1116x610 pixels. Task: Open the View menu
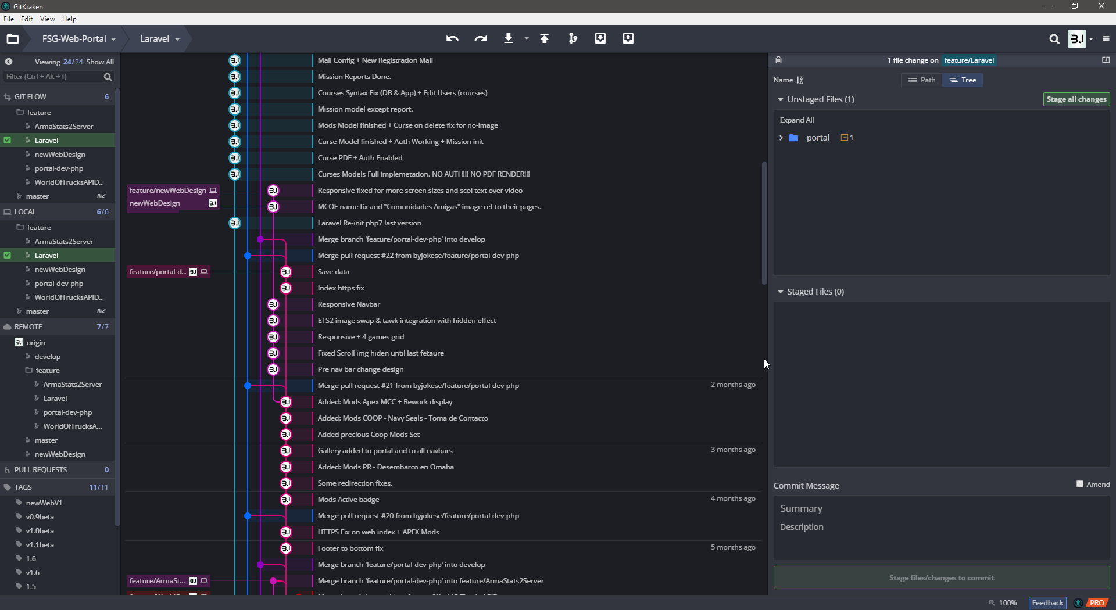click(47, 19)
